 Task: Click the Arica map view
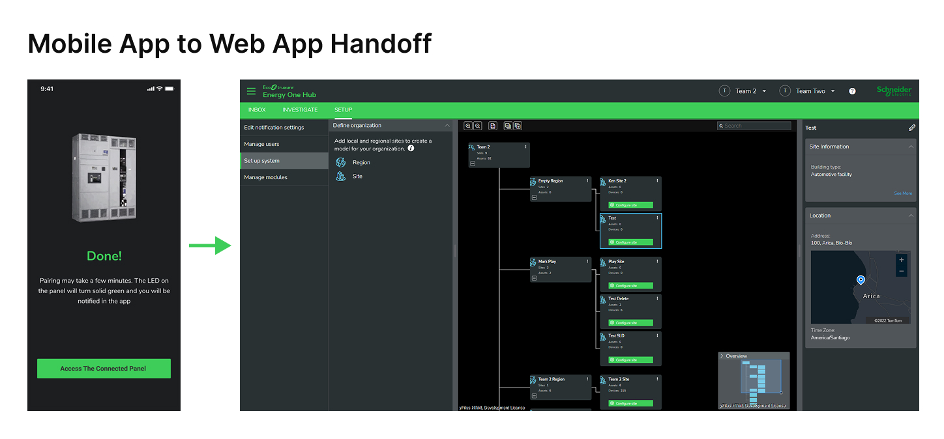[x=861, y=287]
